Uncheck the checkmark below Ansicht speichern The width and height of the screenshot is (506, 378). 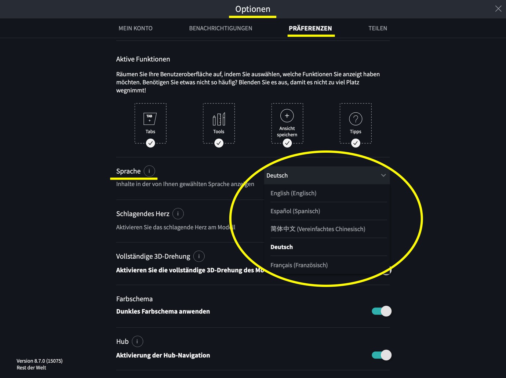coord(287,143)
